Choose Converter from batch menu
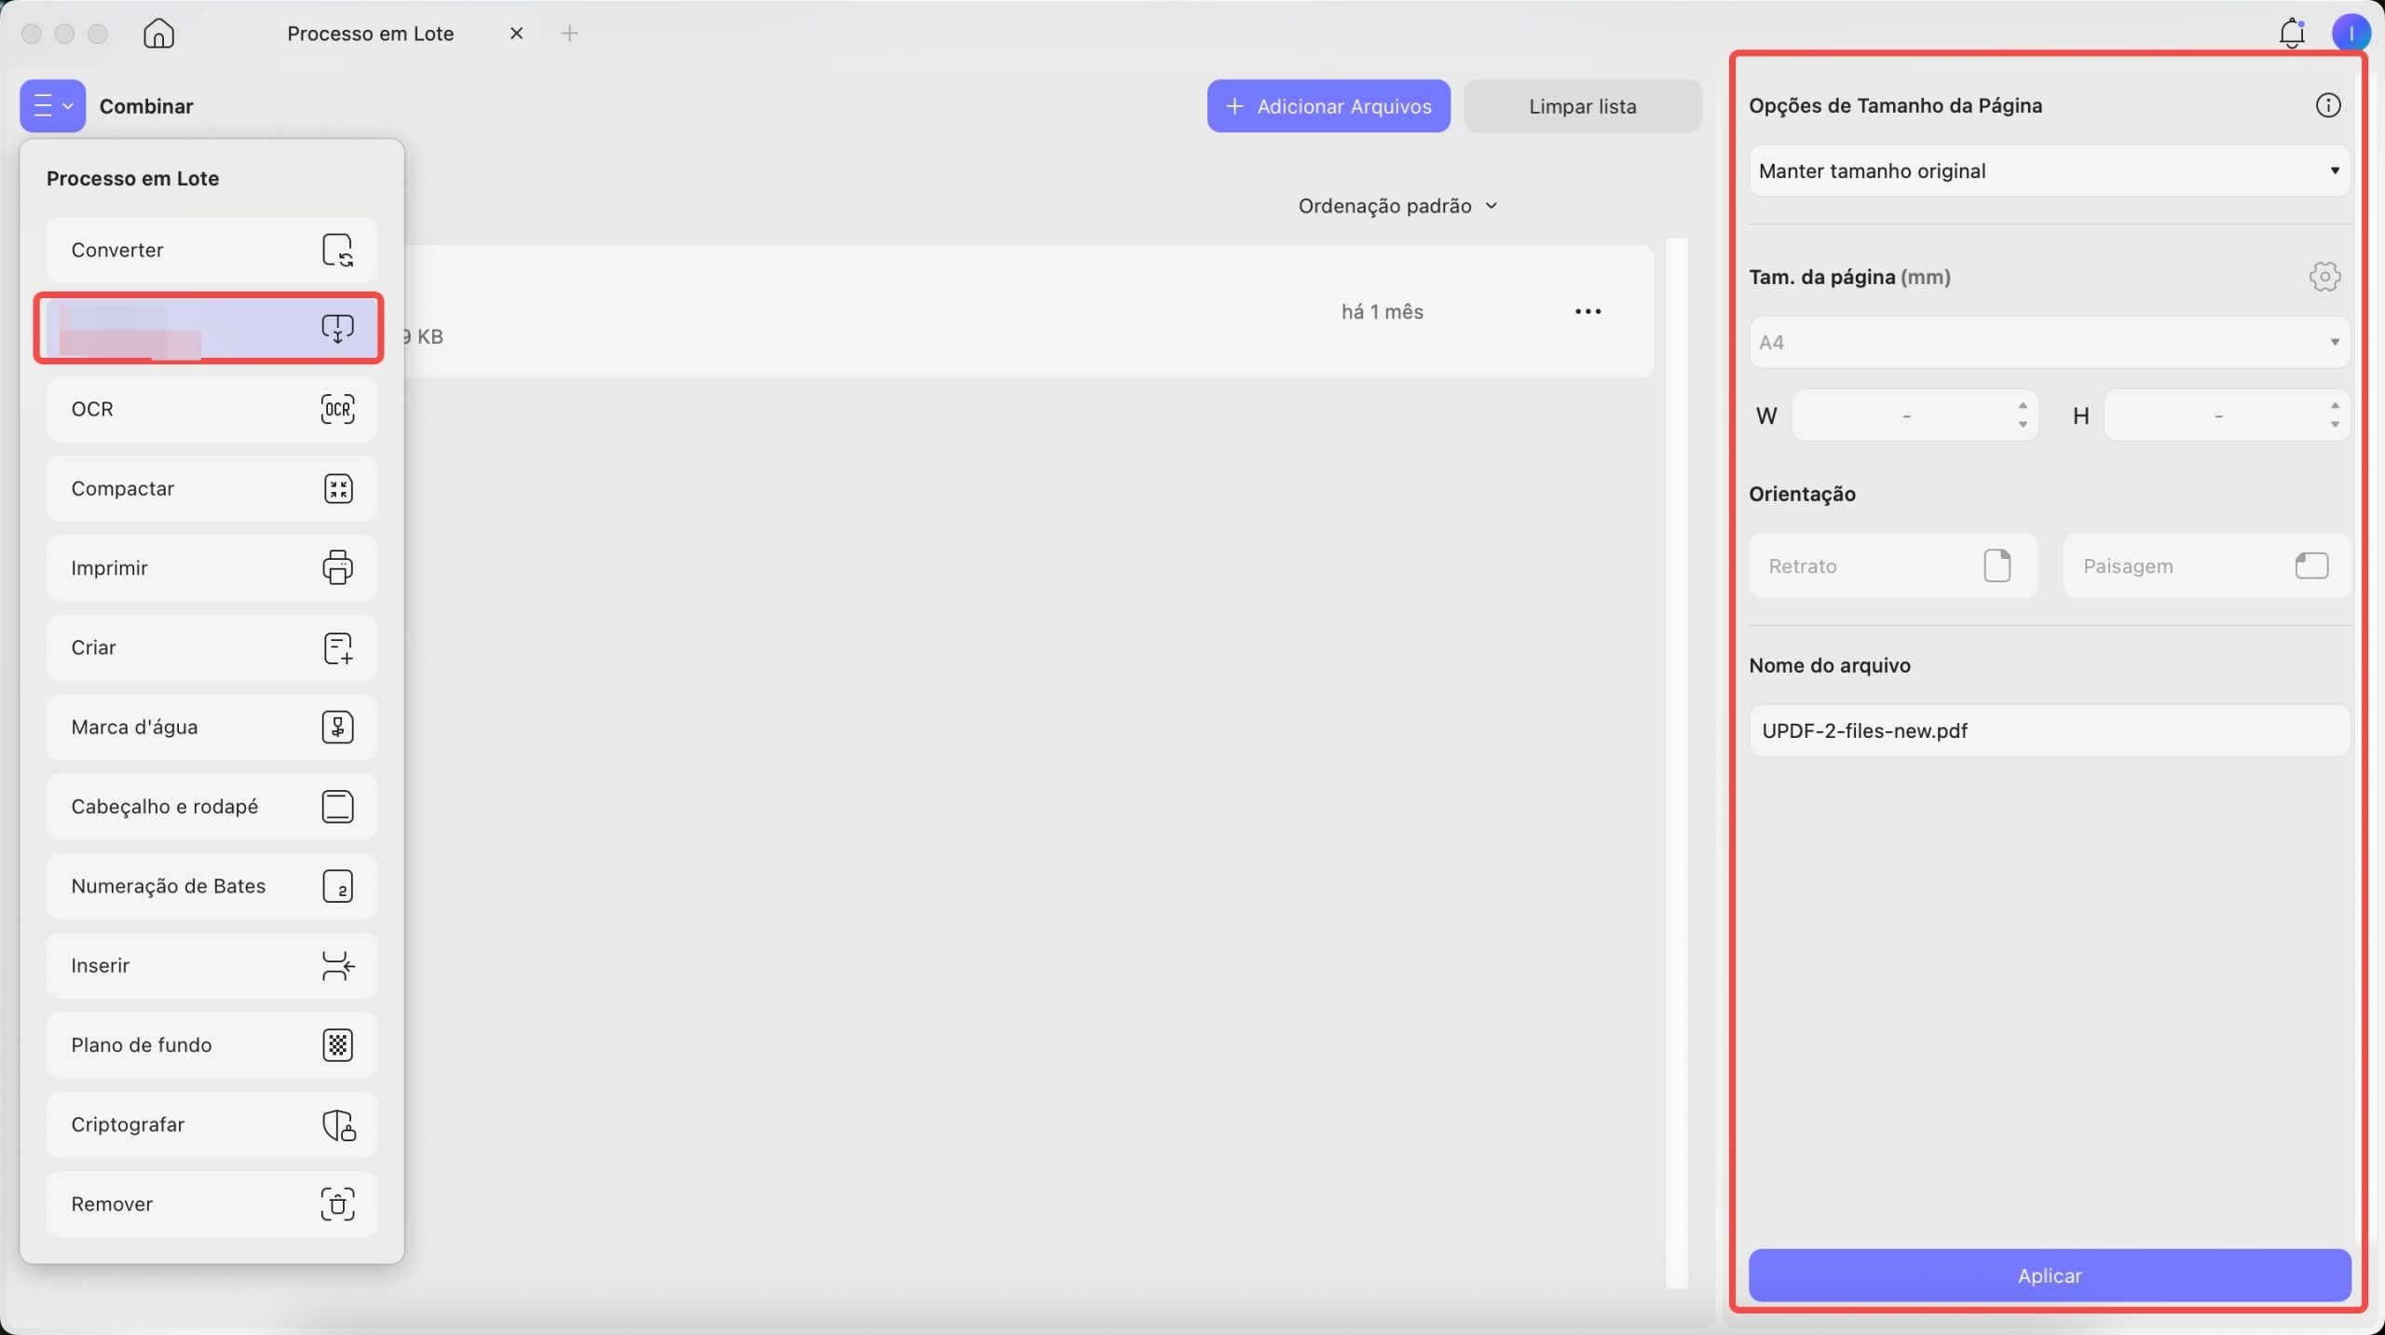2385x1335 pixels. click(x=211, y=250)
